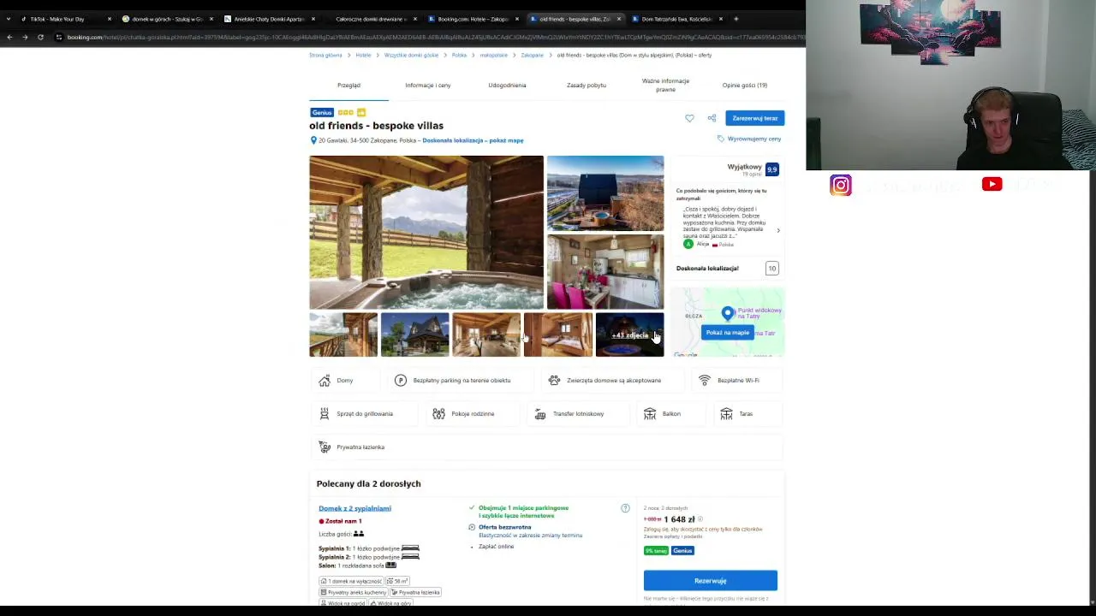
Task: Switch to the TikTok browser tab
Action: click(x=65, y=19)
